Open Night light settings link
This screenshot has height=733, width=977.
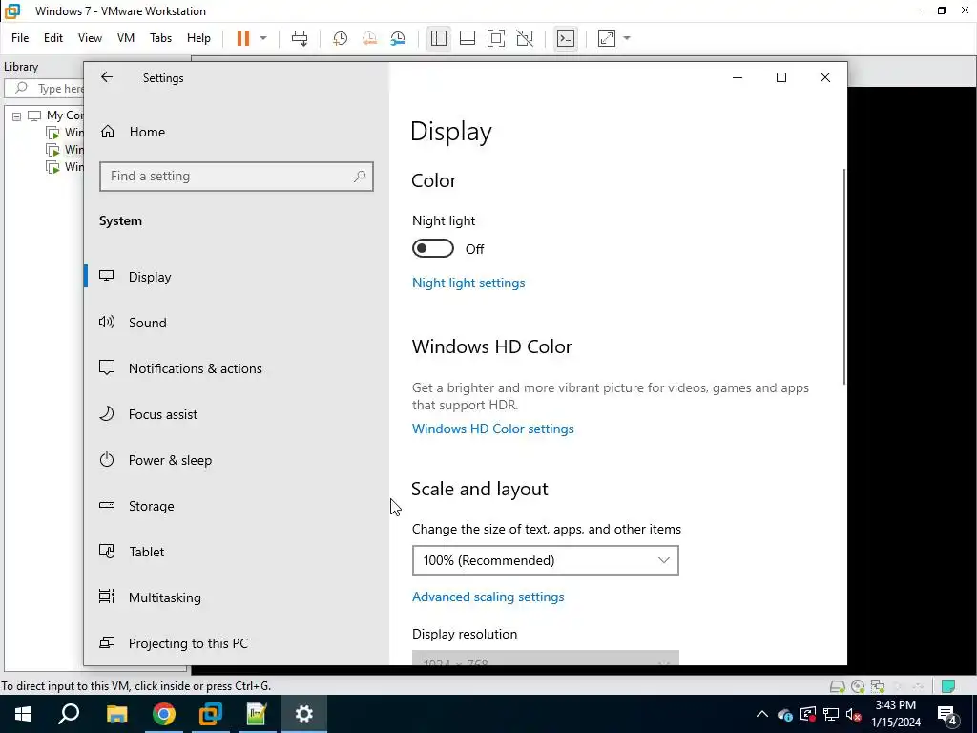[x=468, y=283]
